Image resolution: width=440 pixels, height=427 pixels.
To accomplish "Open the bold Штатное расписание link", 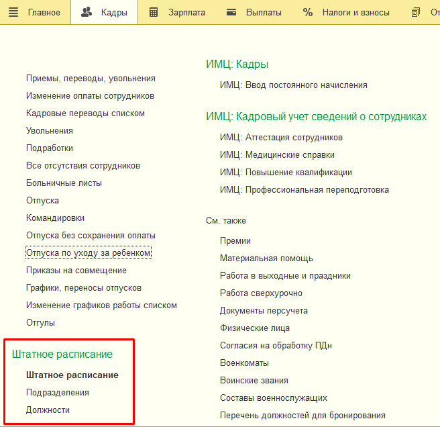I will [72, 375].
